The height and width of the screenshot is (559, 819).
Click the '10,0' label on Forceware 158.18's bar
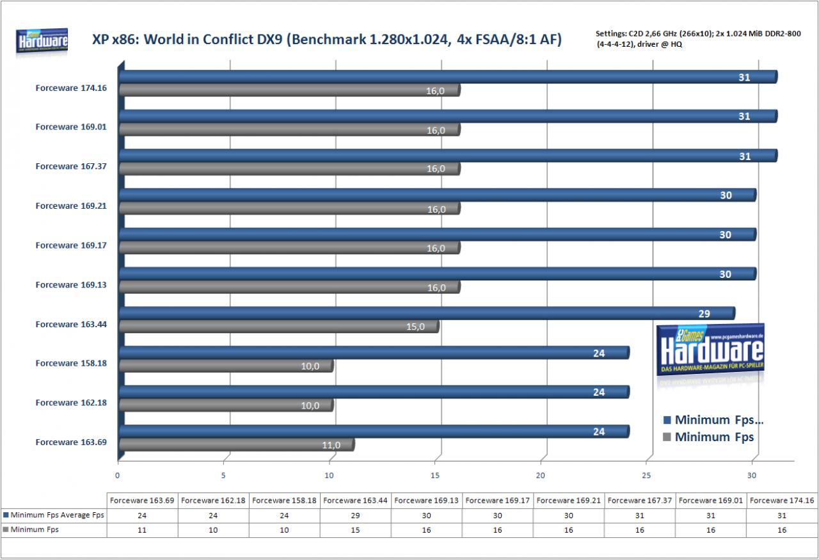tap(310, 366)
